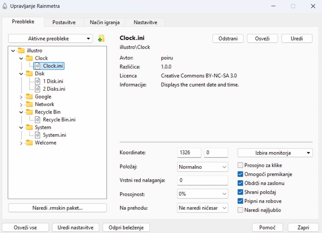Viewport: 322px width, 233px height.
Task: Open the Nastavitve tab
Action: coord(145,22)
